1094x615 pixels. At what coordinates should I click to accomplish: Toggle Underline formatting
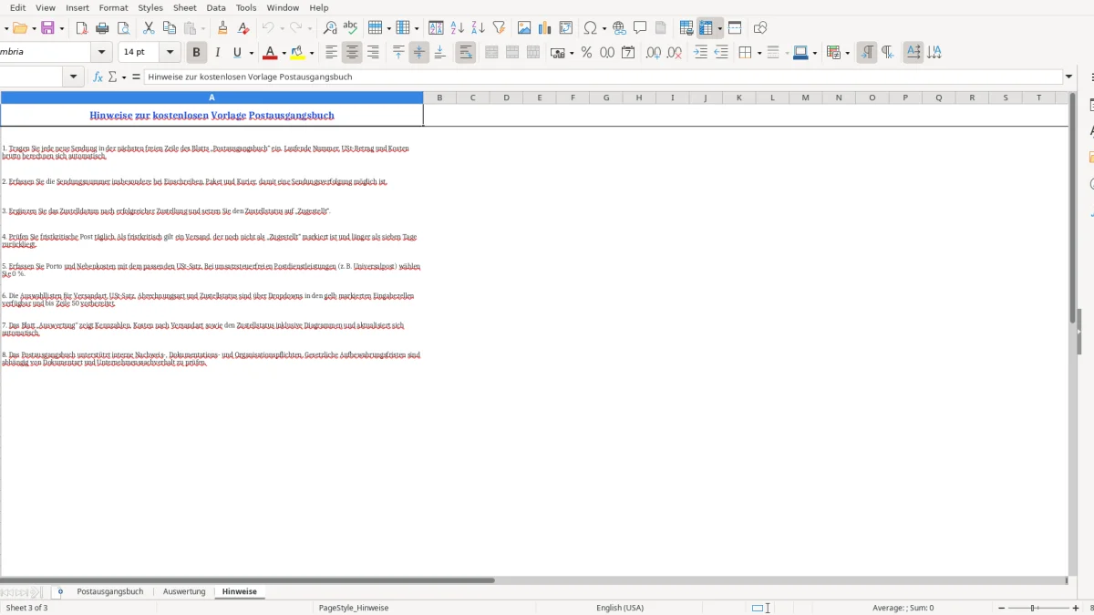click(x=238, y=53)
